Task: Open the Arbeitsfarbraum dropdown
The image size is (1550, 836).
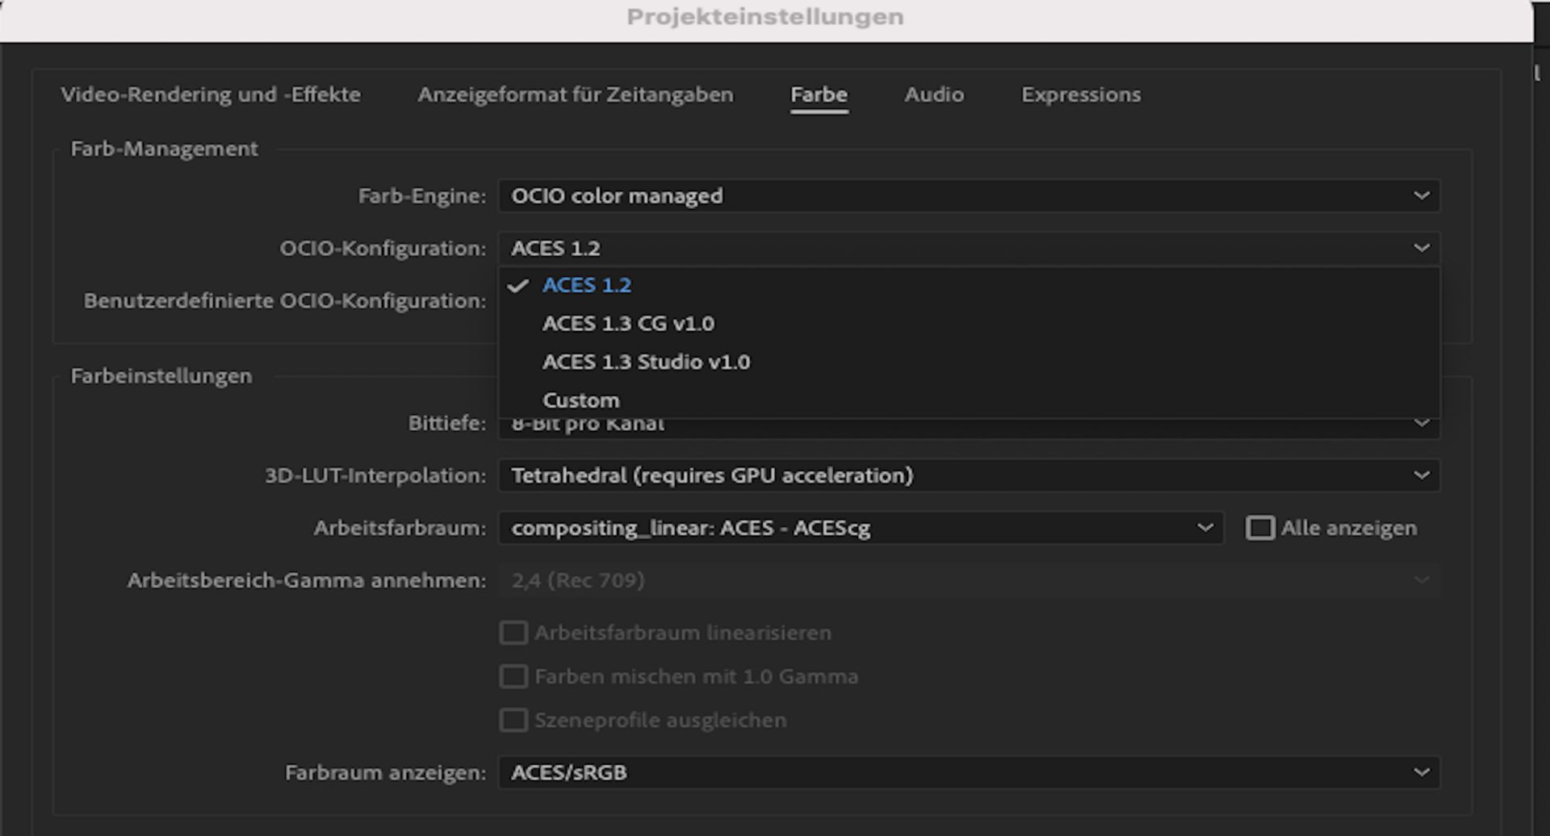Action: [x=861, y=528]
